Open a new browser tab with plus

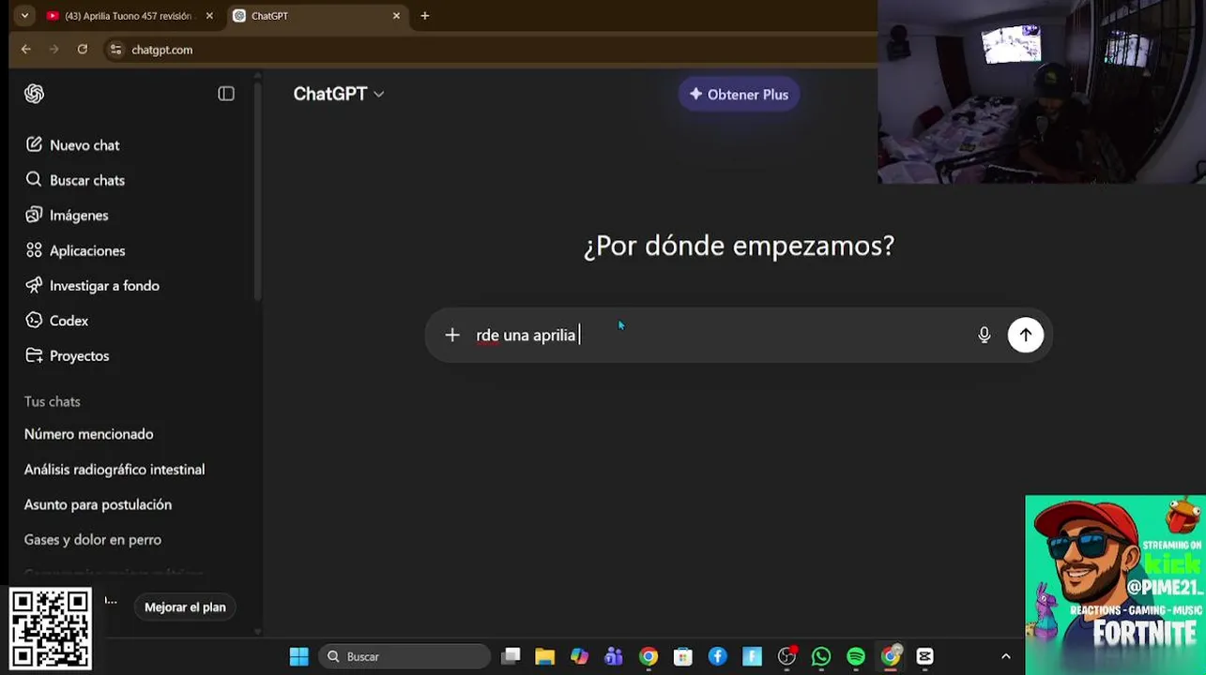tap(425, 16)
